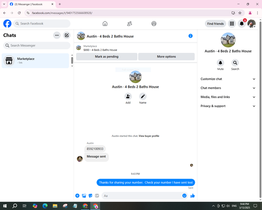Open more actions plus icon in composer
The width and height of the screenshot is (262, 210).
pos(78,196)
